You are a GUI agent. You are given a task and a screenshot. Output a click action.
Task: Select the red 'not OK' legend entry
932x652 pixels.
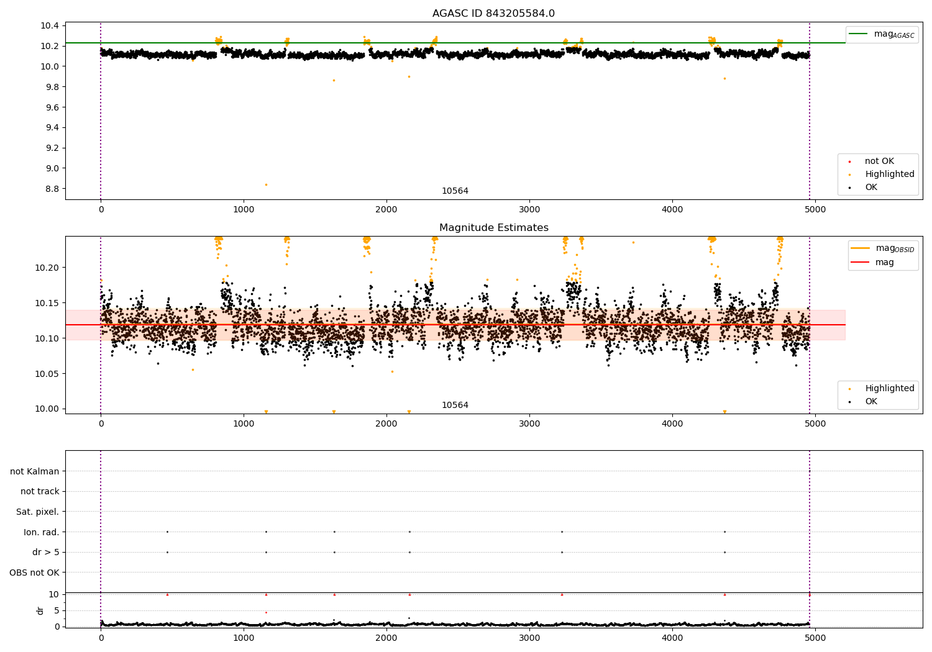pyautogui.click(x=877, y=161)
